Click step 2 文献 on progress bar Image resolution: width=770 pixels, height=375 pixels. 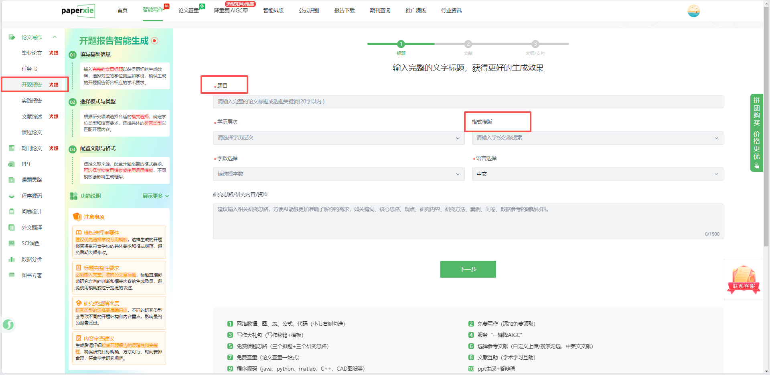click(468, 44)
